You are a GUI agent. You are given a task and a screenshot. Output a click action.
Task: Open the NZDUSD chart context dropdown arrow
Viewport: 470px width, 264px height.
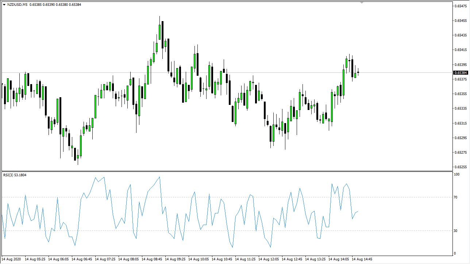[x=4, y=4]
